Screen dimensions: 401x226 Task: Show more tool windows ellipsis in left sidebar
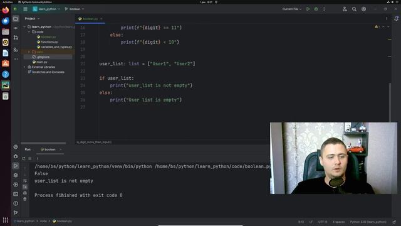[x=16, y=59]
